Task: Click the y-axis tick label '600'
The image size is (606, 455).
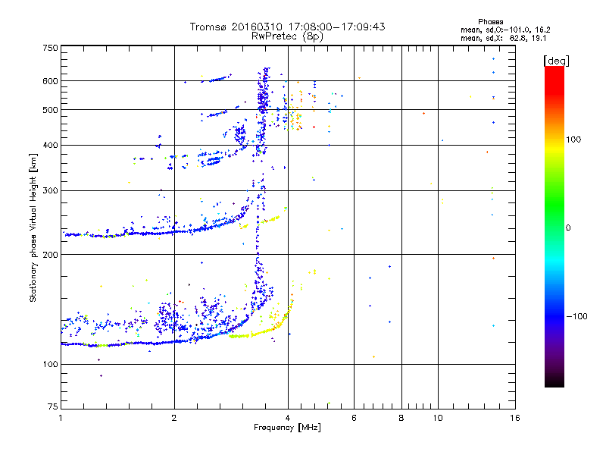Action: click(x=50, y=81)
